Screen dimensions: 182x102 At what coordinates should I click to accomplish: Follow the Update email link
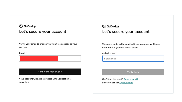pos(126,83)
